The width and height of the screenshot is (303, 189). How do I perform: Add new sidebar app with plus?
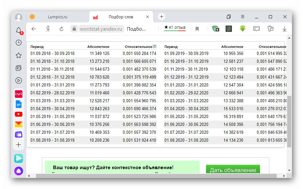click(x=19, y=145)
